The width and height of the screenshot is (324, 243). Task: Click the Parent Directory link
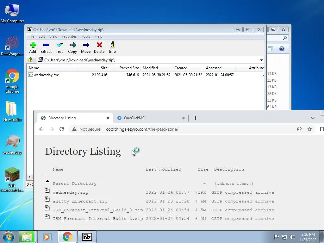tap(75, 184)
